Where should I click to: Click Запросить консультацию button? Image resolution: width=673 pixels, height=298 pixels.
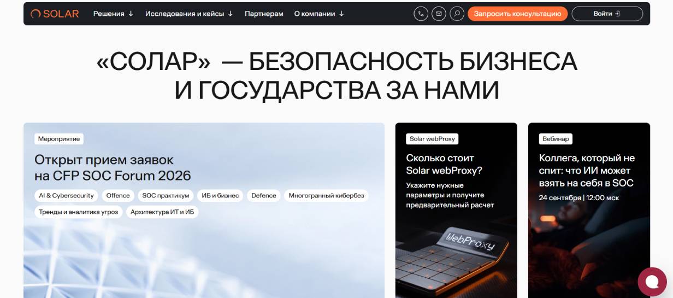[517, 14]
